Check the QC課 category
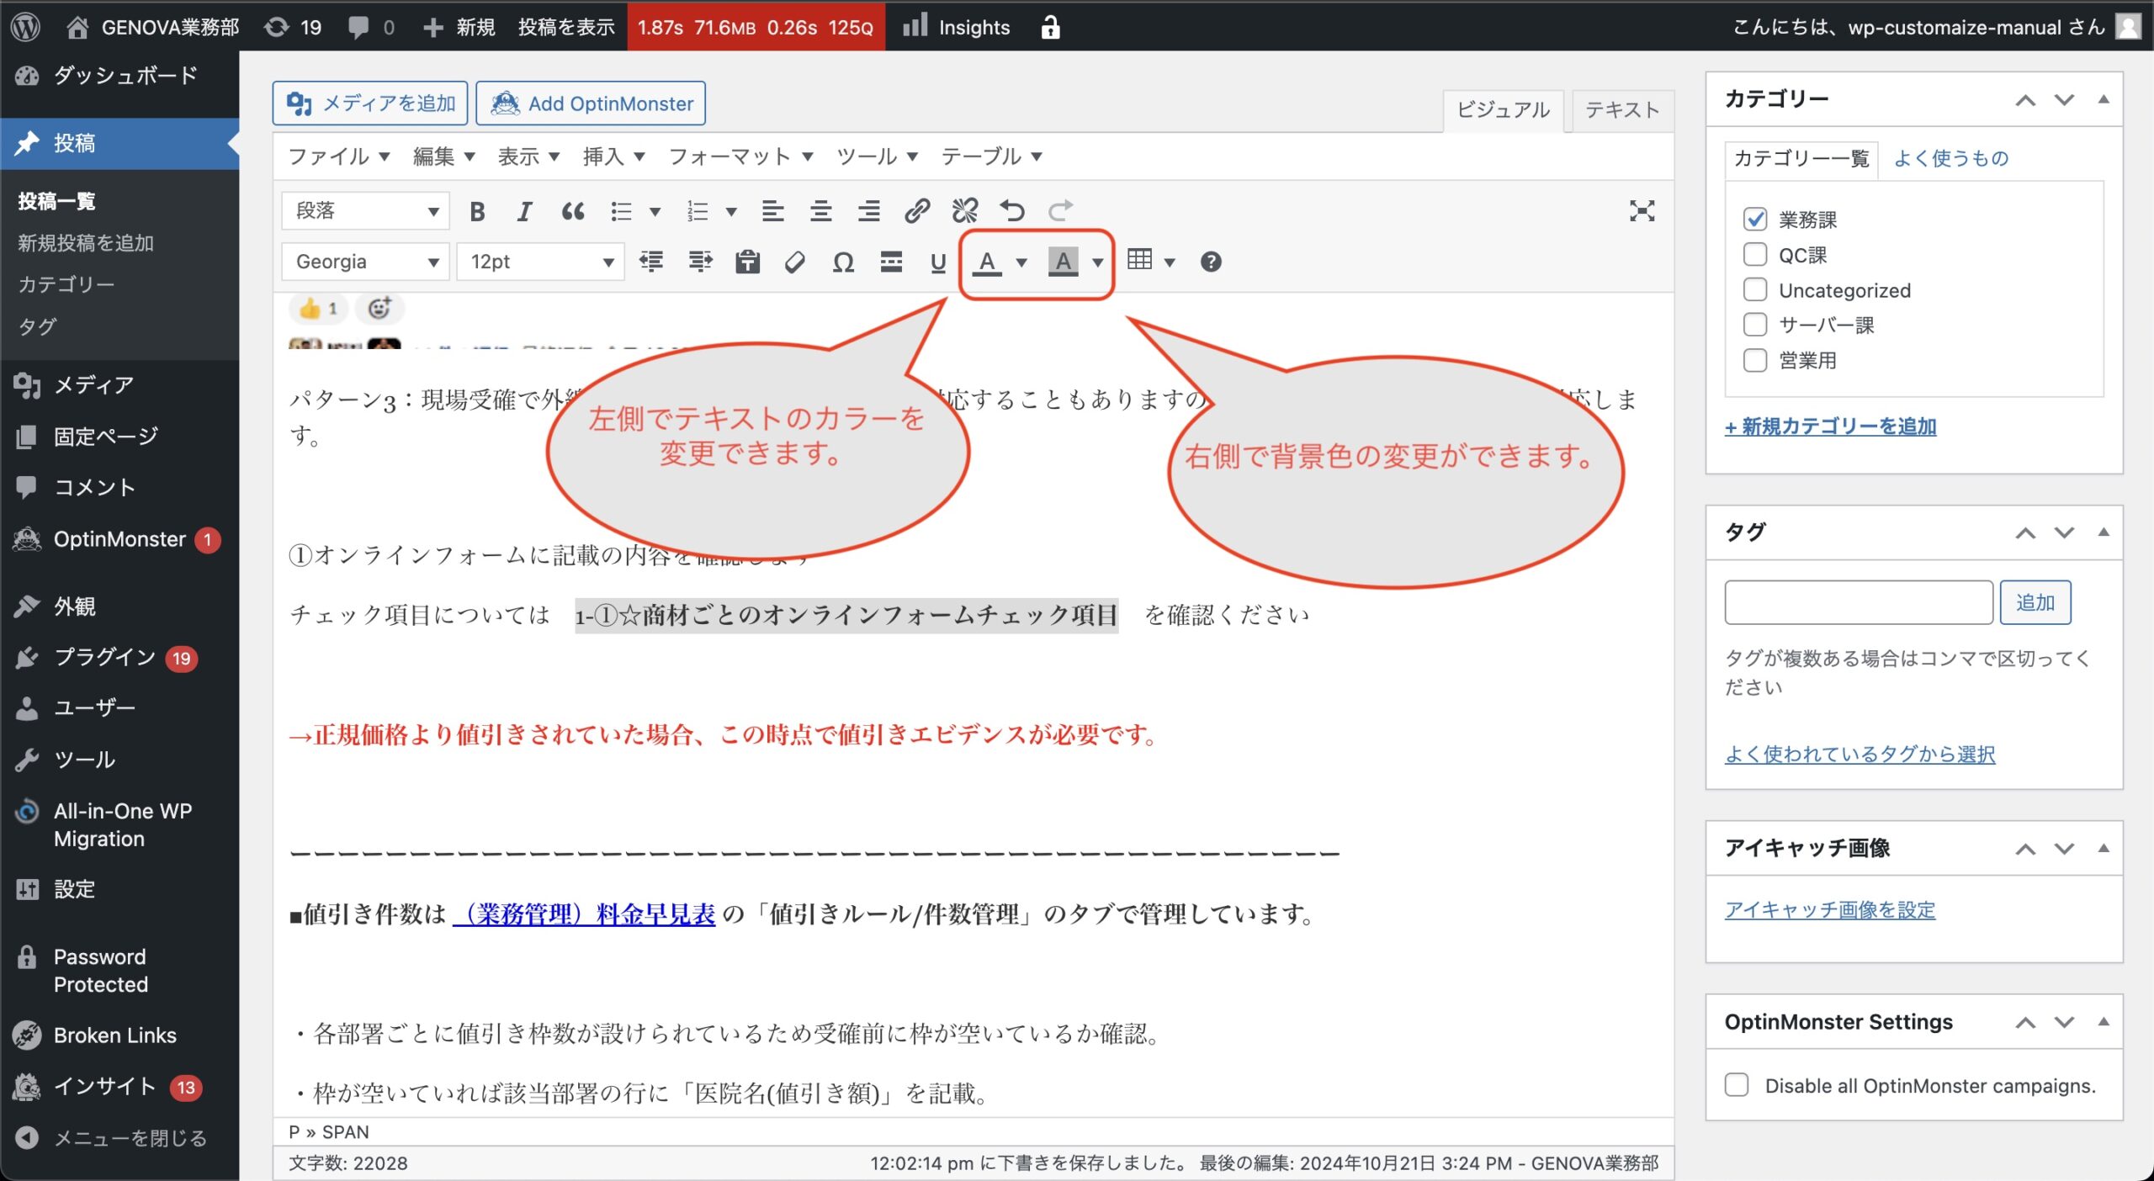2154x1181 pixels. coord(1755,255)
